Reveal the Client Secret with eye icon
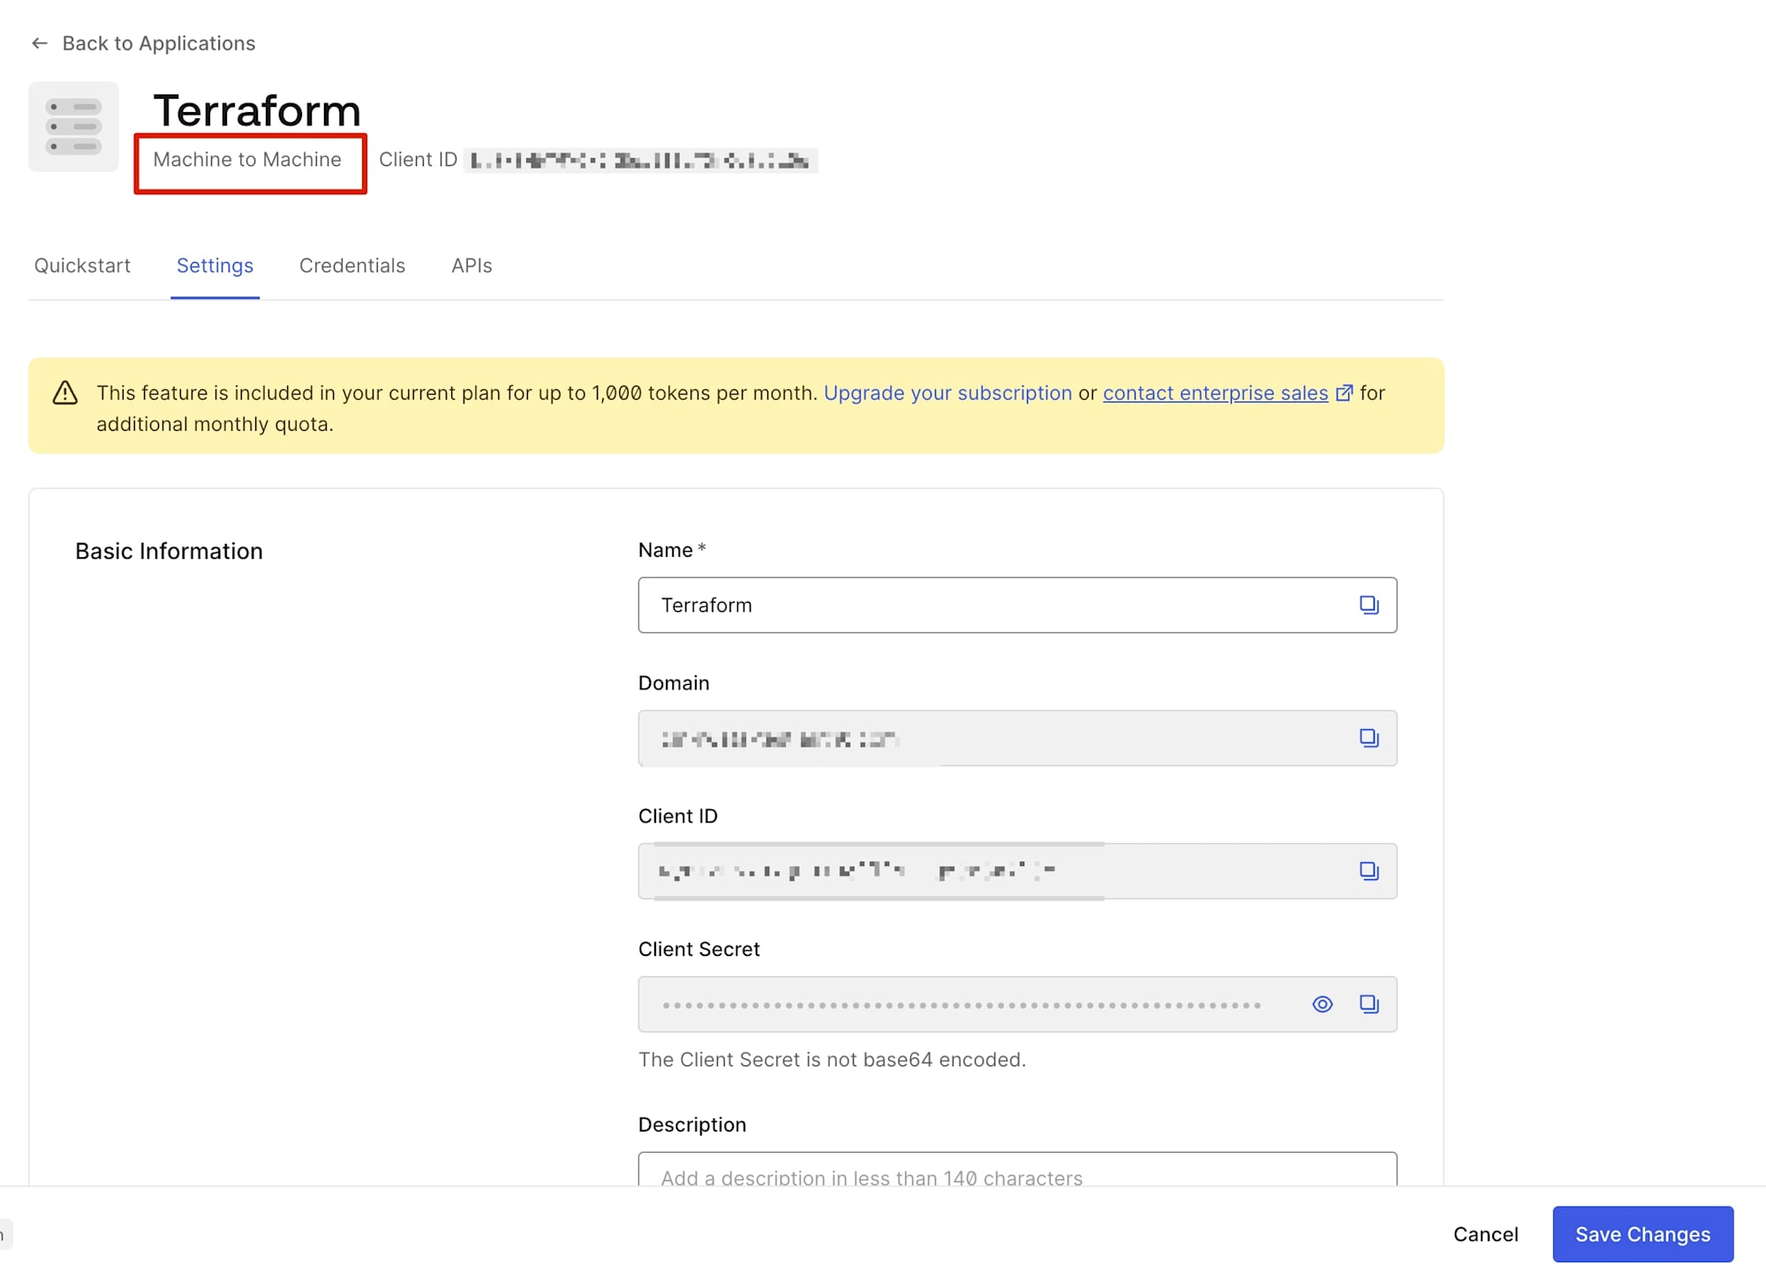Screen dimensions: 1766x1264 (x=1322, y=1004)
